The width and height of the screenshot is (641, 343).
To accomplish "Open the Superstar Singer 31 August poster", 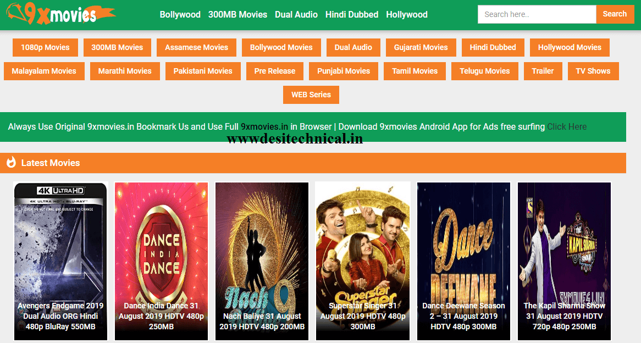I will pyautogui.click(x=363, y=261).
